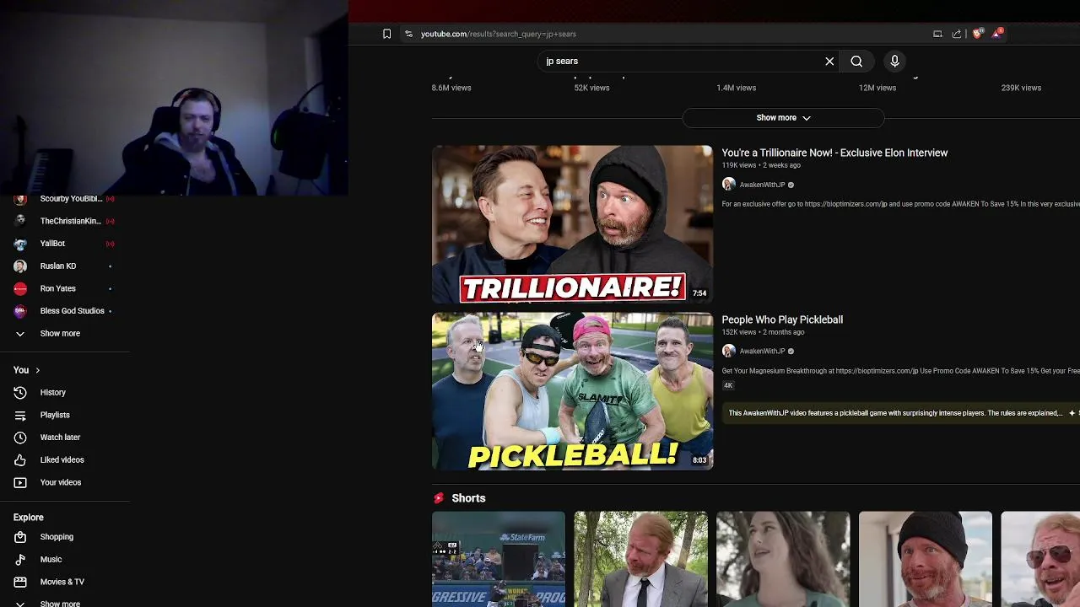Clear the search box with the X
This screenshot has width=1080, height=607.
[829, 61]
